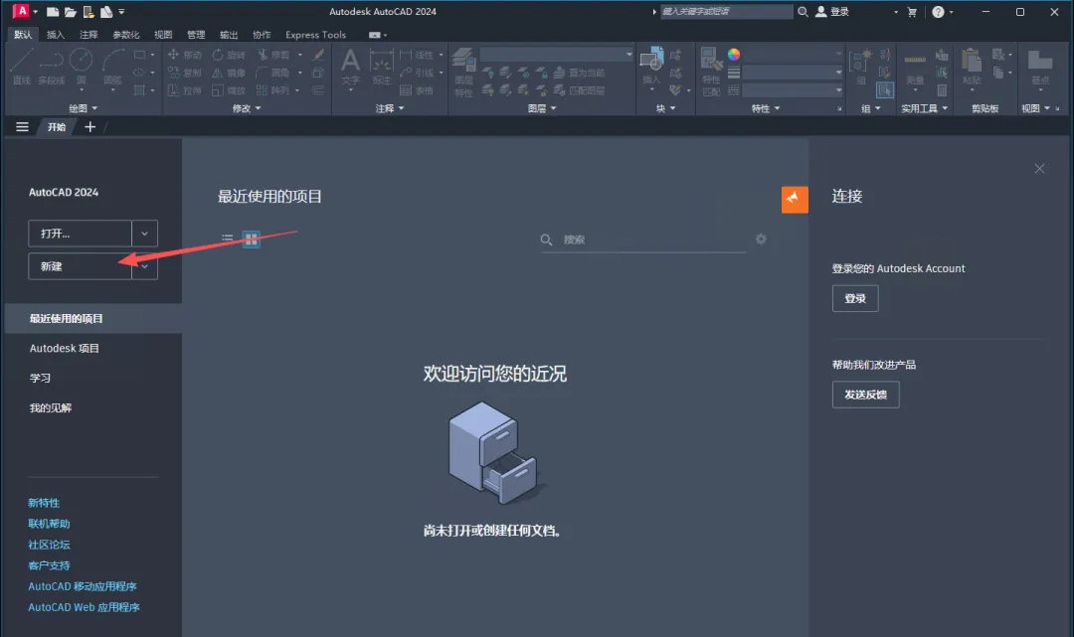This screenshot has width=1074, height=637.
Task: Click the title bar keyword search box
Action: click(x=726, y=12)
